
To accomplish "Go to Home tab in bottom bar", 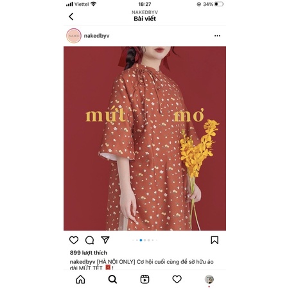I will pyautogui.click(x=80, y=279).
